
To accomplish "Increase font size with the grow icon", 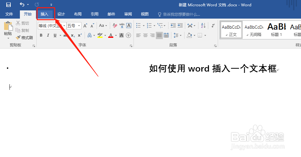I will coord(85,26).
